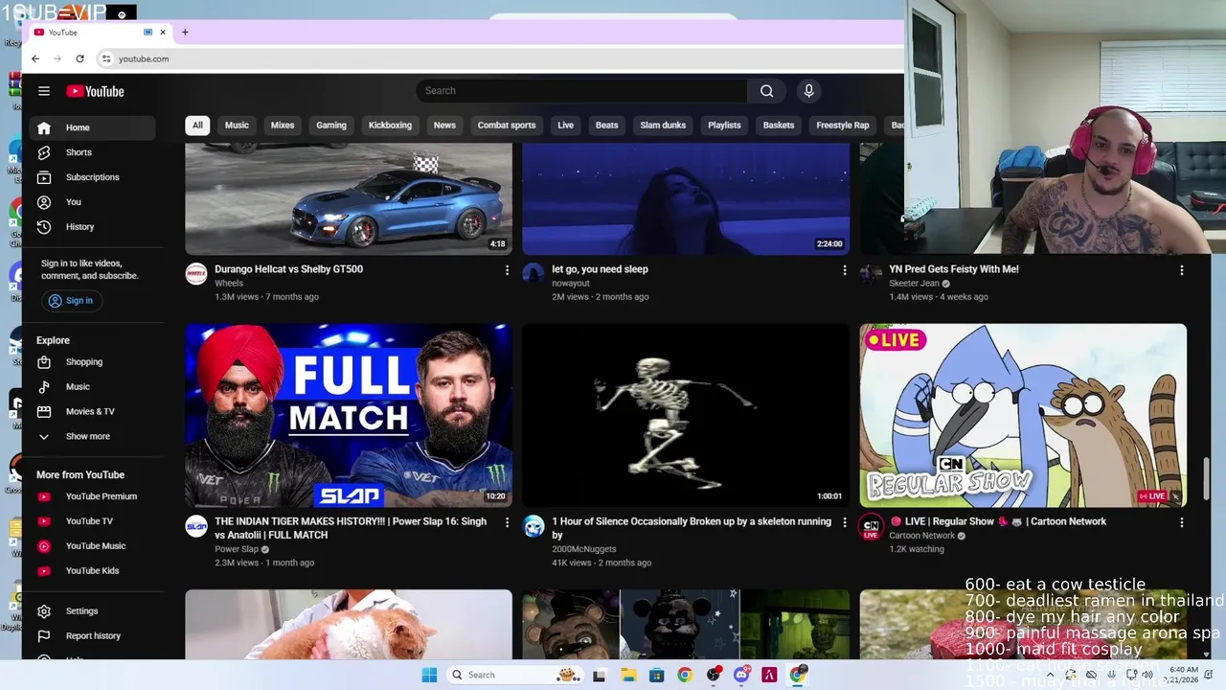Open the Power Slap FULL MATCH thumbnail
1226x690 pixels.
[349, 415]
